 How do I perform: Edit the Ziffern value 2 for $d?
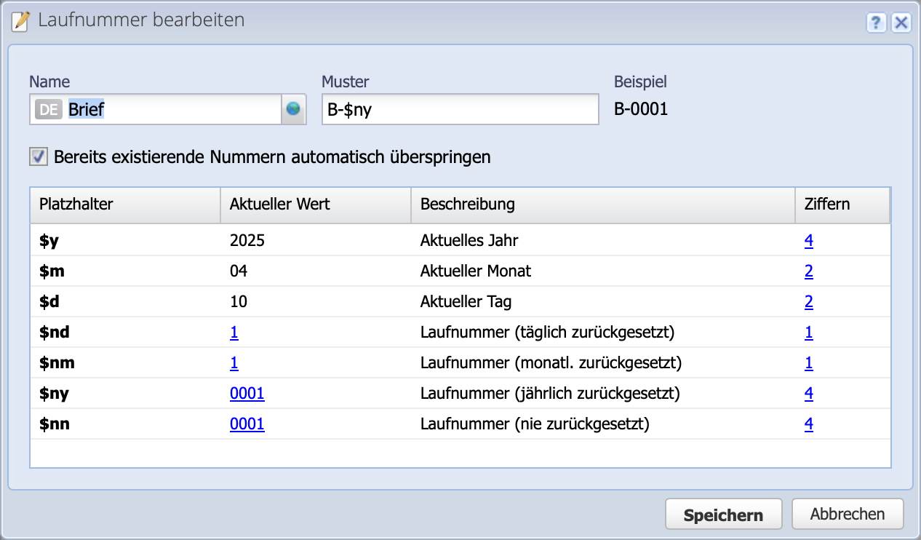[808, 301]
